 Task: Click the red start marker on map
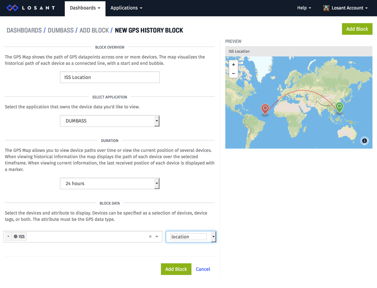tap(265, 110)
